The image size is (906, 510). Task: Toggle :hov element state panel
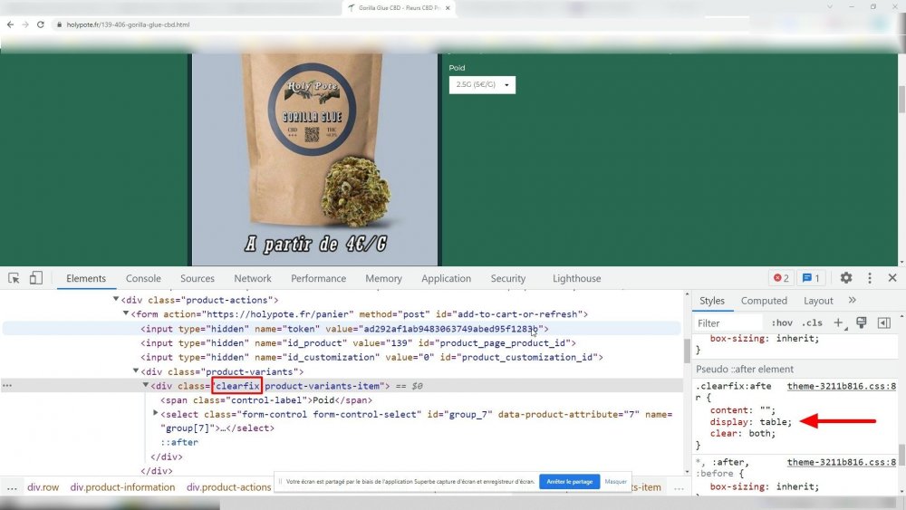coord(782,322)
